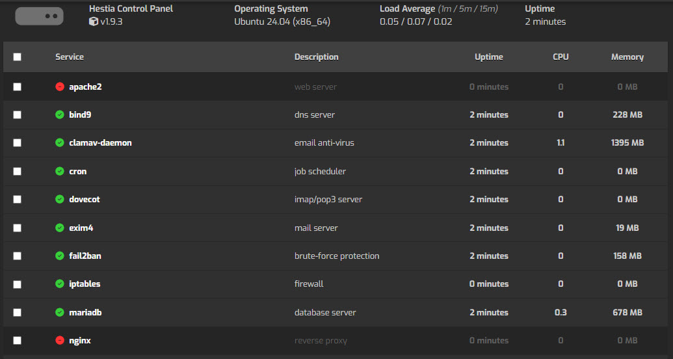This screenshot has width=673, height=359.
Task: Open the cron service entry
Action: tap(77, 171)
